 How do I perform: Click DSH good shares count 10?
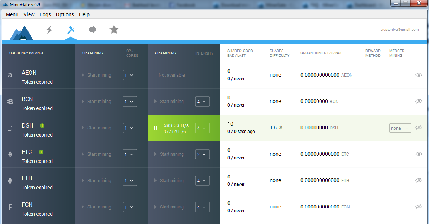pos(230,124)
